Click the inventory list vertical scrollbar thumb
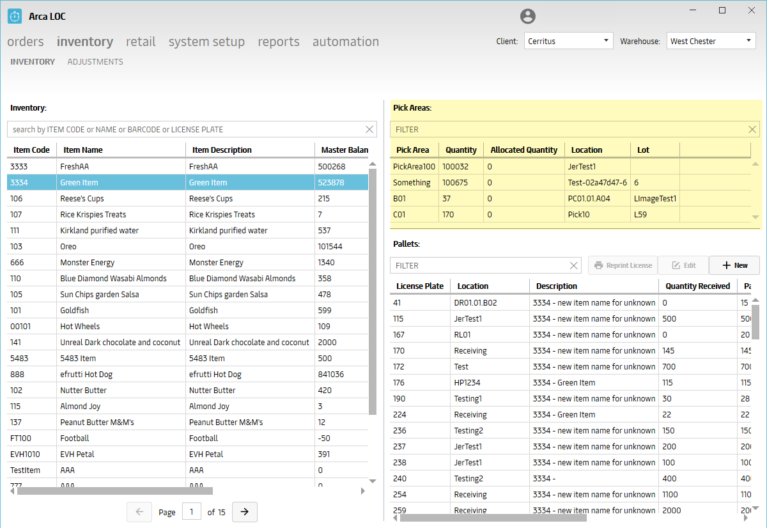 pos(373,291)
